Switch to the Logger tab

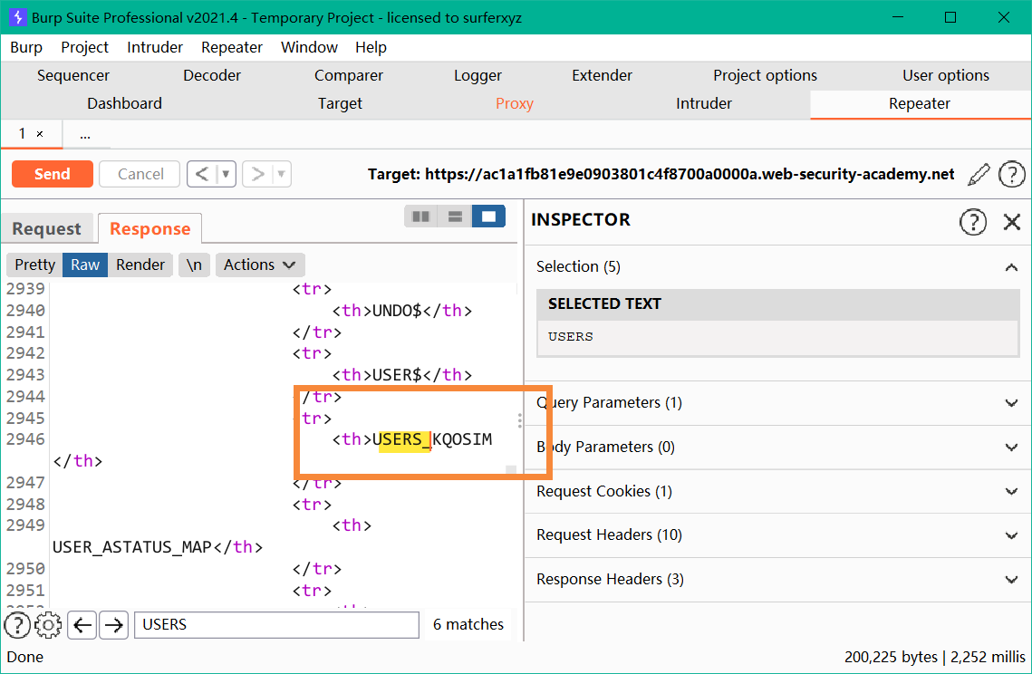[x=477, y=76]
